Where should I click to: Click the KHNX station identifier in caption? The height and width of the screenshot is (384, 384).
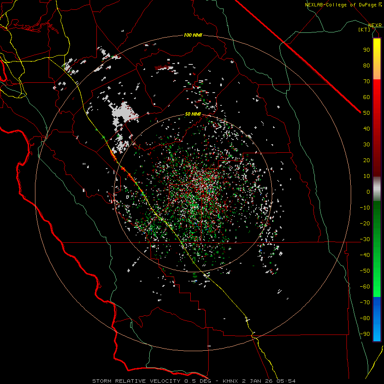[230, 381]
